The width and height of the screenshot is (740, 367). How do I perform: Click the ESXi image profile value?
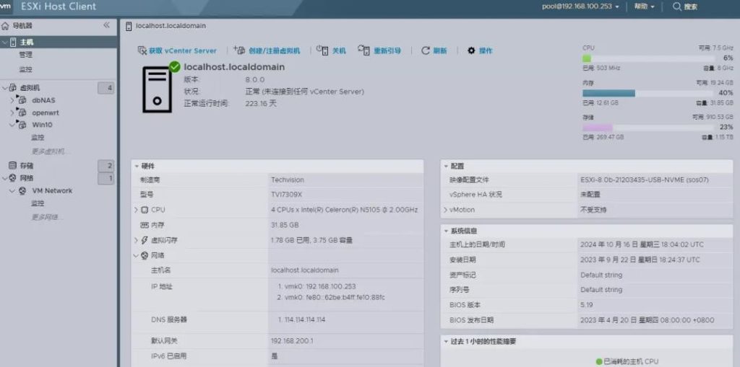644,180
